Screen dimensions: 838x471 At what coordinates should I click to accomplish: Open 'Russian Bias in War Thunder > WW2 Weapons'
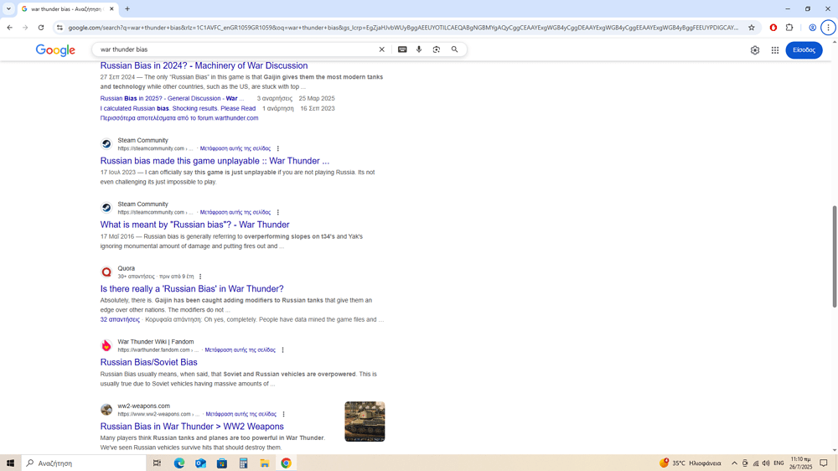[x=192, y=427]
